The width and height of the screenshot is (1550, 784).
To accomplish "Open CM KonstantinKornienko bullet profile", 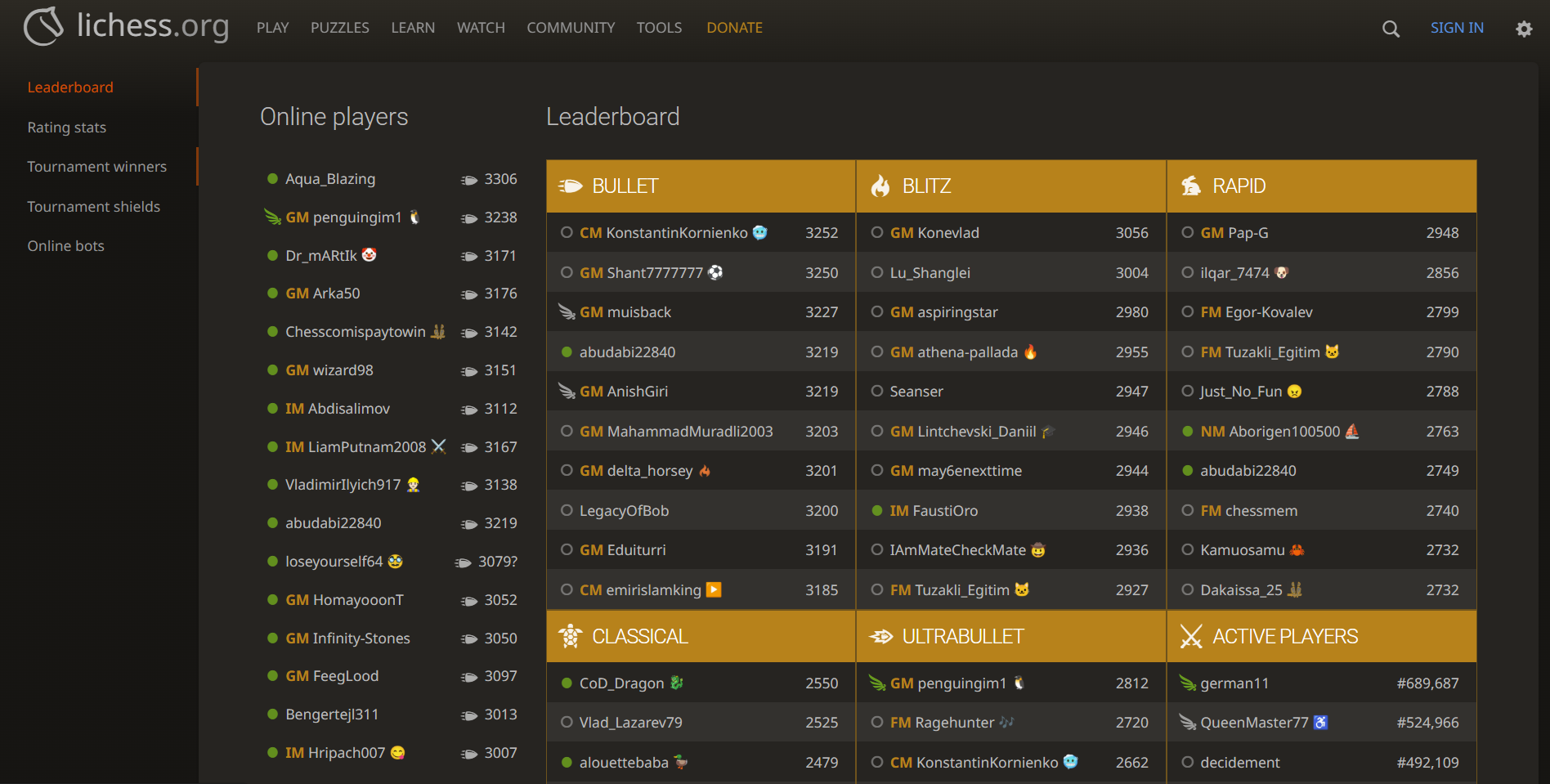I will pos(664,233).
